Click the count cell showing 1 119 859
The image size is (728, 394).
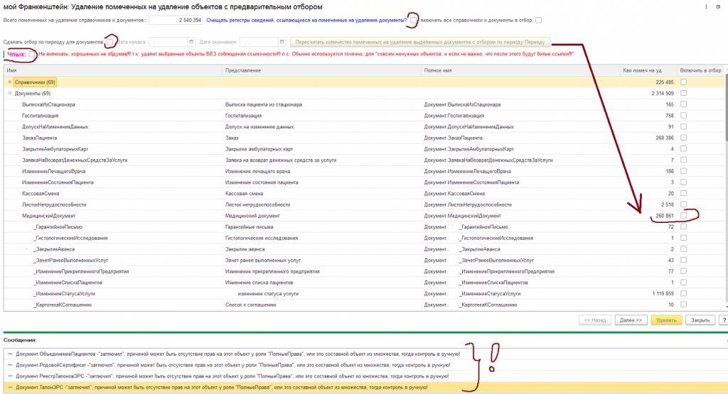[x=648, y=293]
